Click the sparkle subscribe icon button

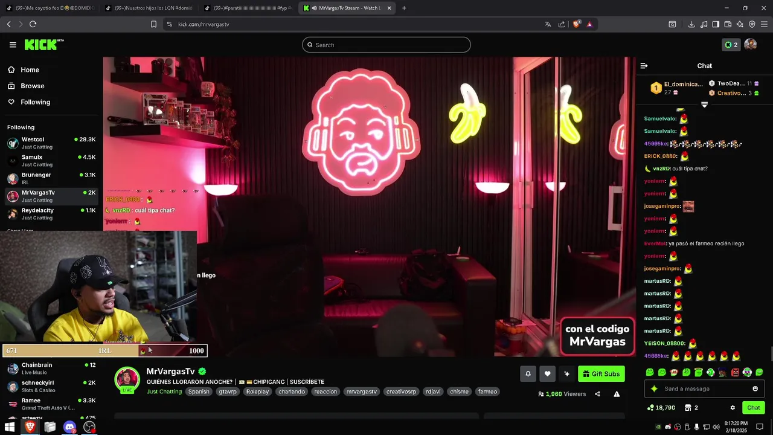566,374
